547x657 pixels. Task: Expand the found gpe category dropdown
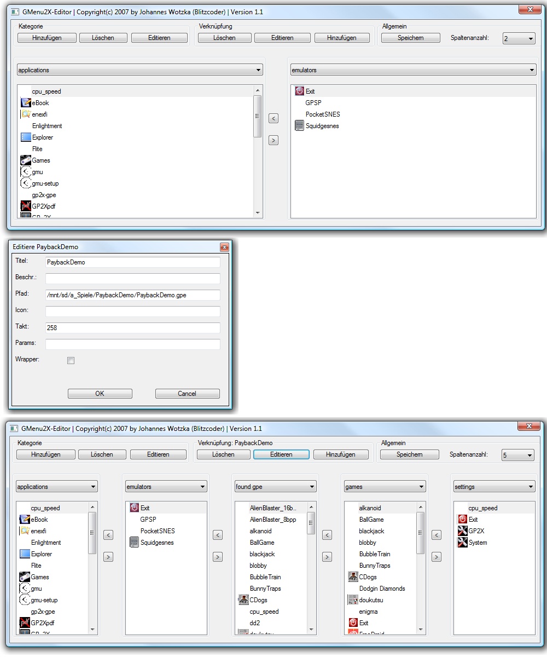pos(275,487)
